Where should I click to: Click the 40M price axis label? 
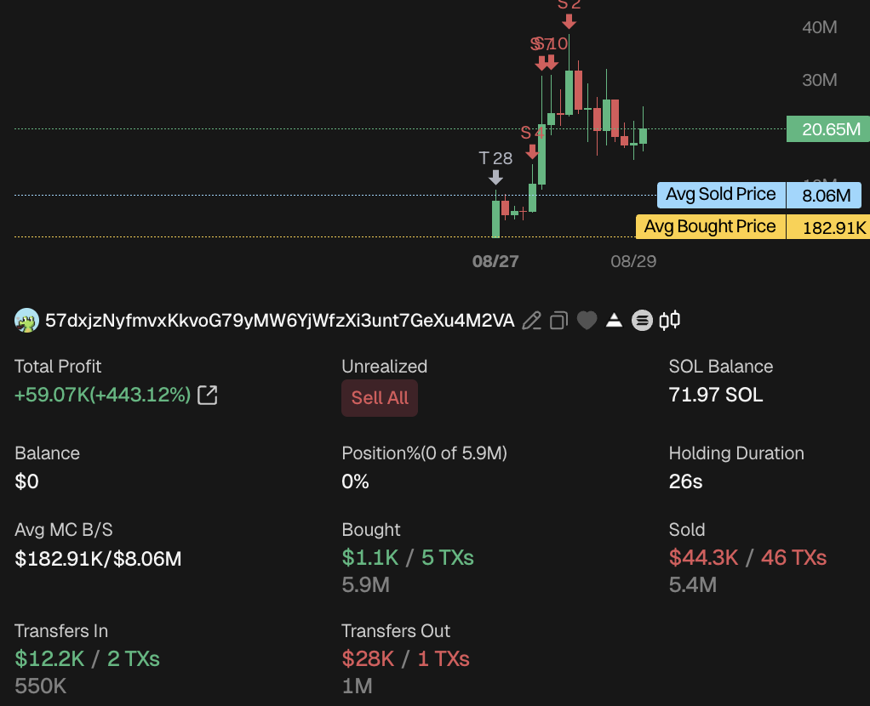820,27
